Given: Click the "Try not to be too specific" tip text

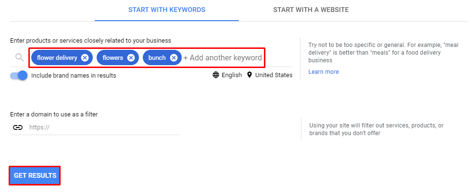Looking at the screenshot, I should click(x=384, y=53).
